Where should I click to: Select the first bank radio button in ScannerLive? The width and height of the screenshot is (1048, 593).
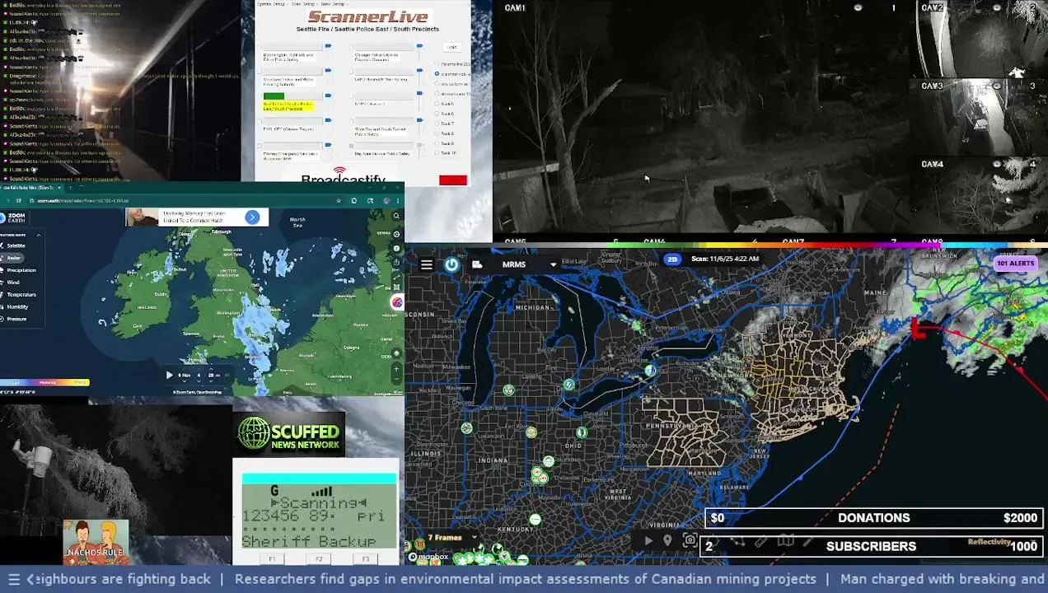coord(437,63)
